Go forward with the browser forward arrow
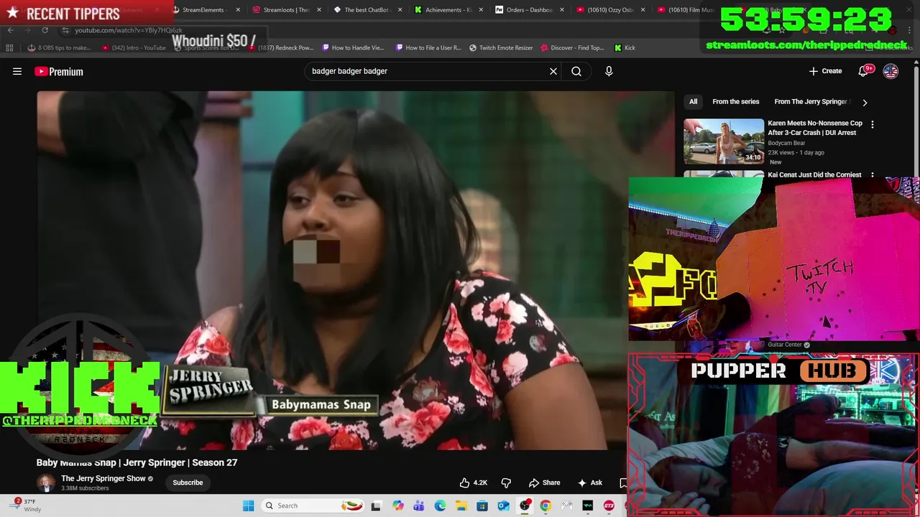Screen dimensions: 920x517 [x=27, y=30]
